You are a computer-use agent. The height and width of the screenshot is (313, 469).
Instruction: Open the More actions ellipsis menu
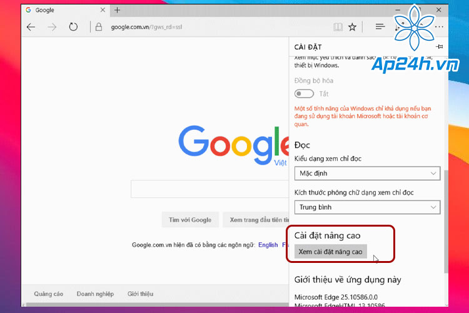point(439,27)
